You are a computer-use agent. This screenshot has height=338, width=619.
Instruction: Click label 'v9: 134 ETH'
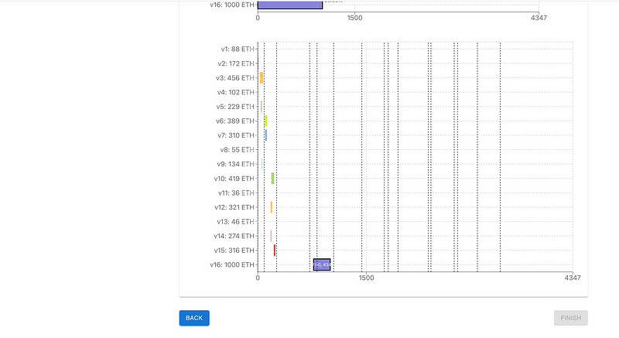pyautogui.click(x=236, y=164)
